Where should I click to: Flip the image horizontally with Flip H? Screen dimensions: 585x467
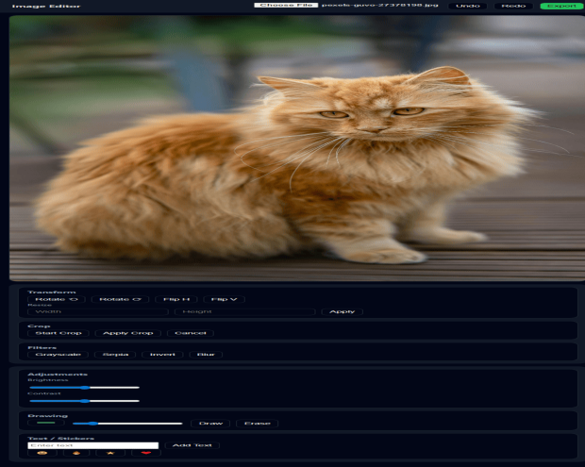(x=175, y=299)
